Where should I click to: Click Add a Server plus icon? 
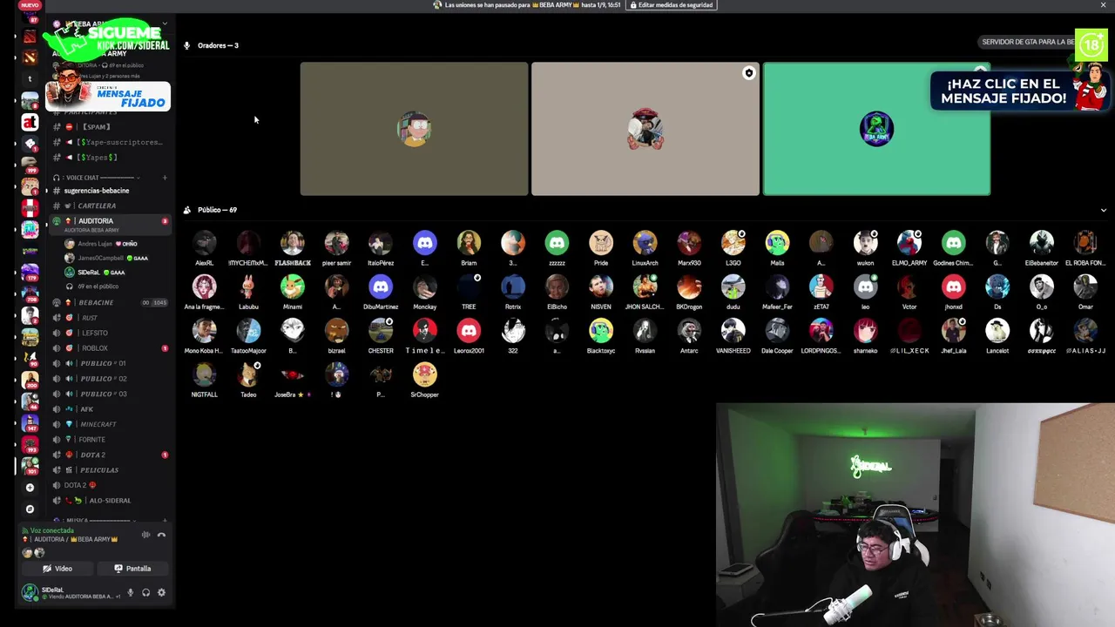pos(30,488)
